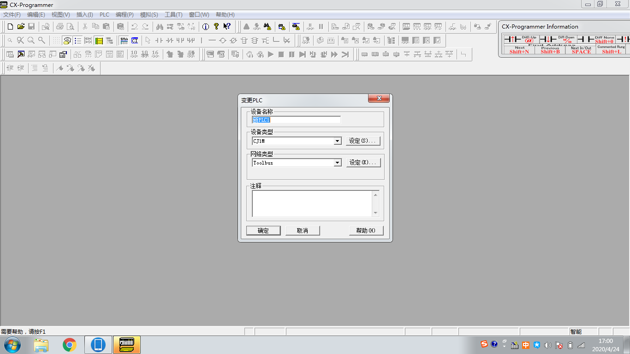Close the 变更PLC dialog
This screenshot has height=354, width=630.
[379, 99]
